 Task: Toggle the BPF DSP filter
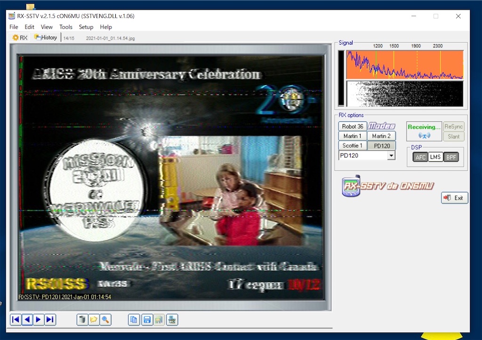point(451,157)
